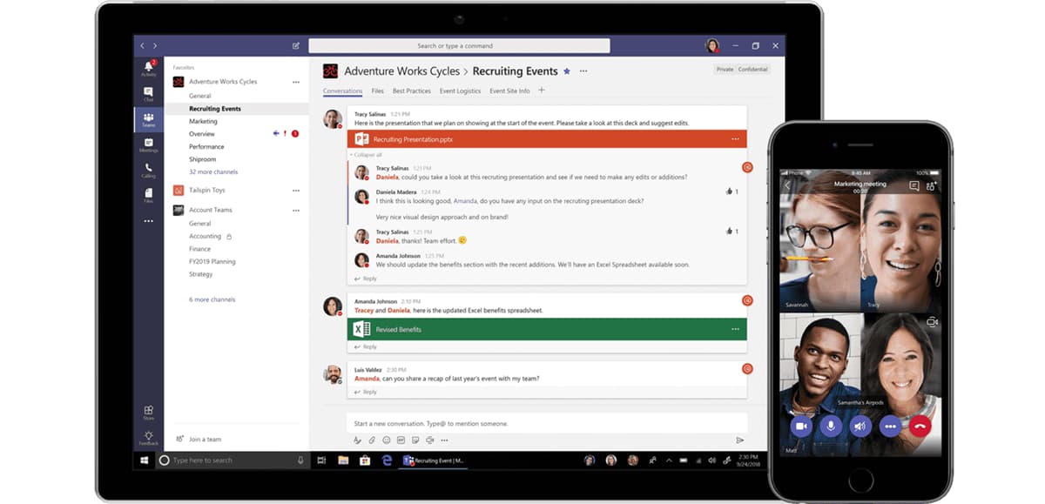Click Windows taskbar search field
The height and width of the screenshot is (504, 1045).
click(x=232, y=460)
